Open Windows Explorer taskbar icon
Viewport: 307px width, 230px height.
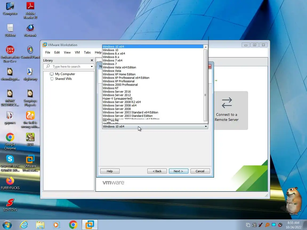tap(40, 225)
